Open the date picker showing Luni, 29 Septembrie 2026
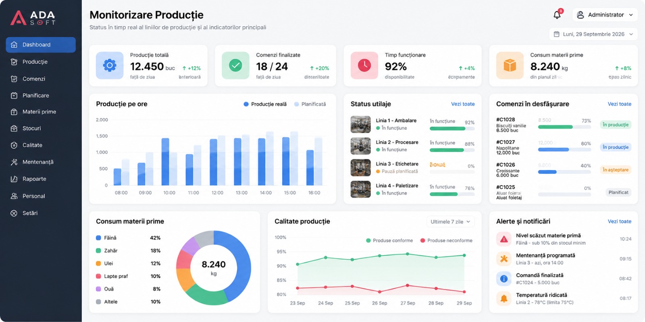 [x=593, y=34]
